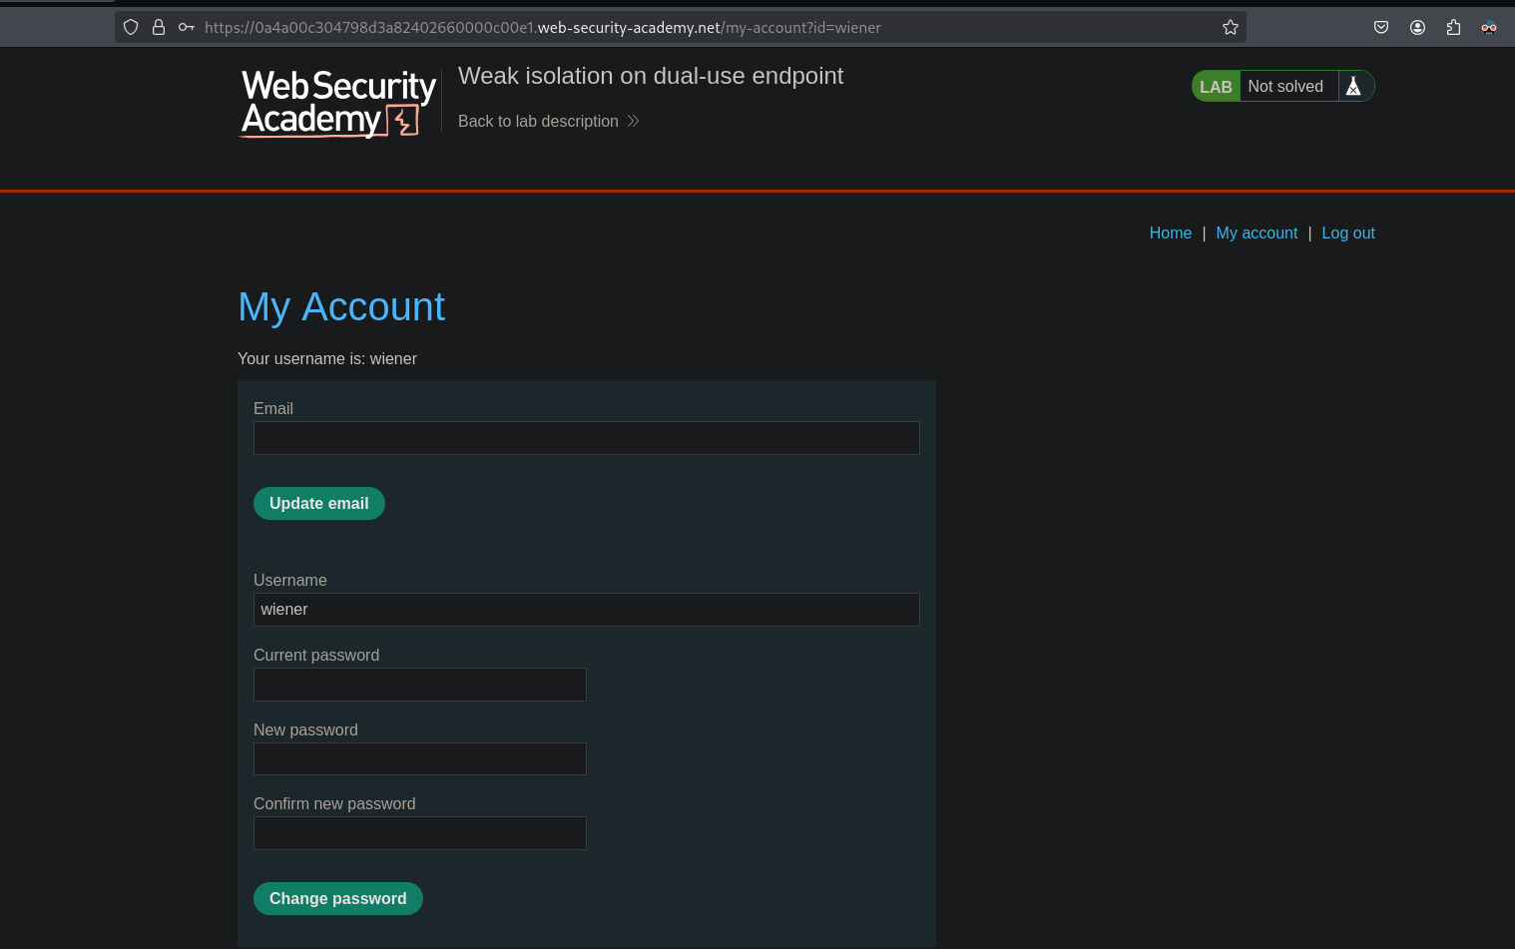Open the browser extensions puzzle icon

(x=1453, y=27)
